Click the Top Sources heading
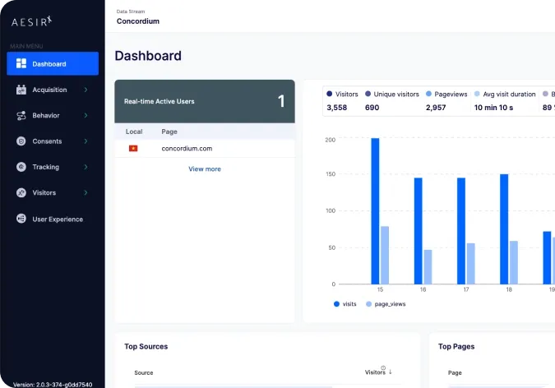Screen dimensions: 555x388 coord(146,347)
